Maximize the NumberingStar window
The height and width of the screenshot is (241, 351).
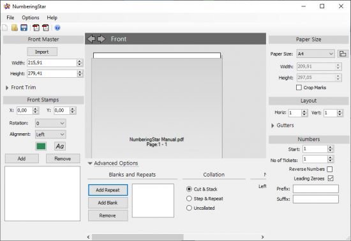[322, 6]
